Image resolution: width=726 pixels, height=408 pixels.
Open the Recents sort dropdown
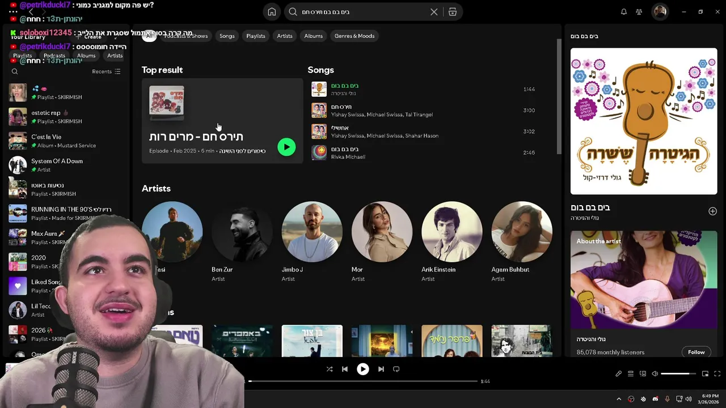(106, 71)
